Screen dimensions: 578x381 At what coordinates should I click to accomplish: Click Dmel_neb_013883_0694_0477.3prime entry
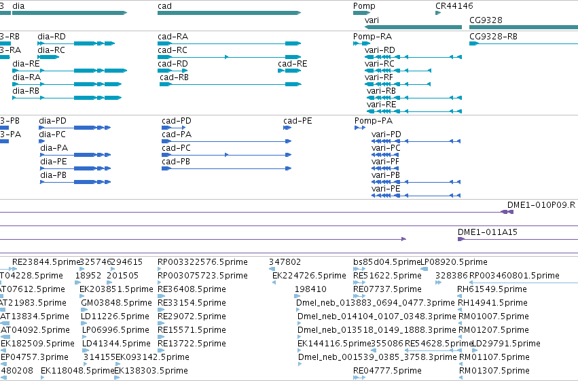(375, 303)
